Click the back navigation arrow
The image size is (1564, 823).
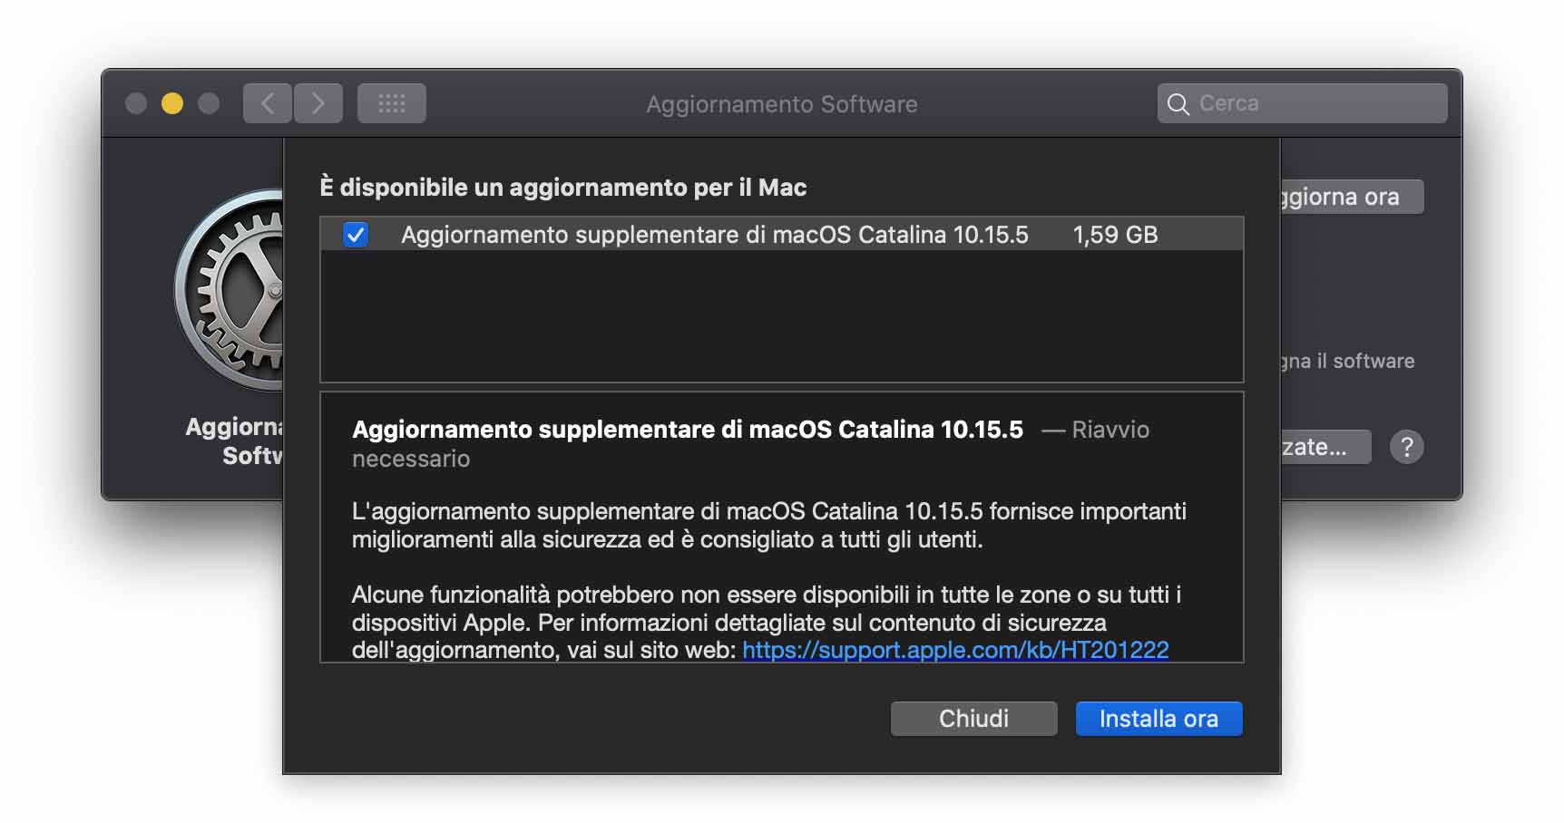point(268,103)
